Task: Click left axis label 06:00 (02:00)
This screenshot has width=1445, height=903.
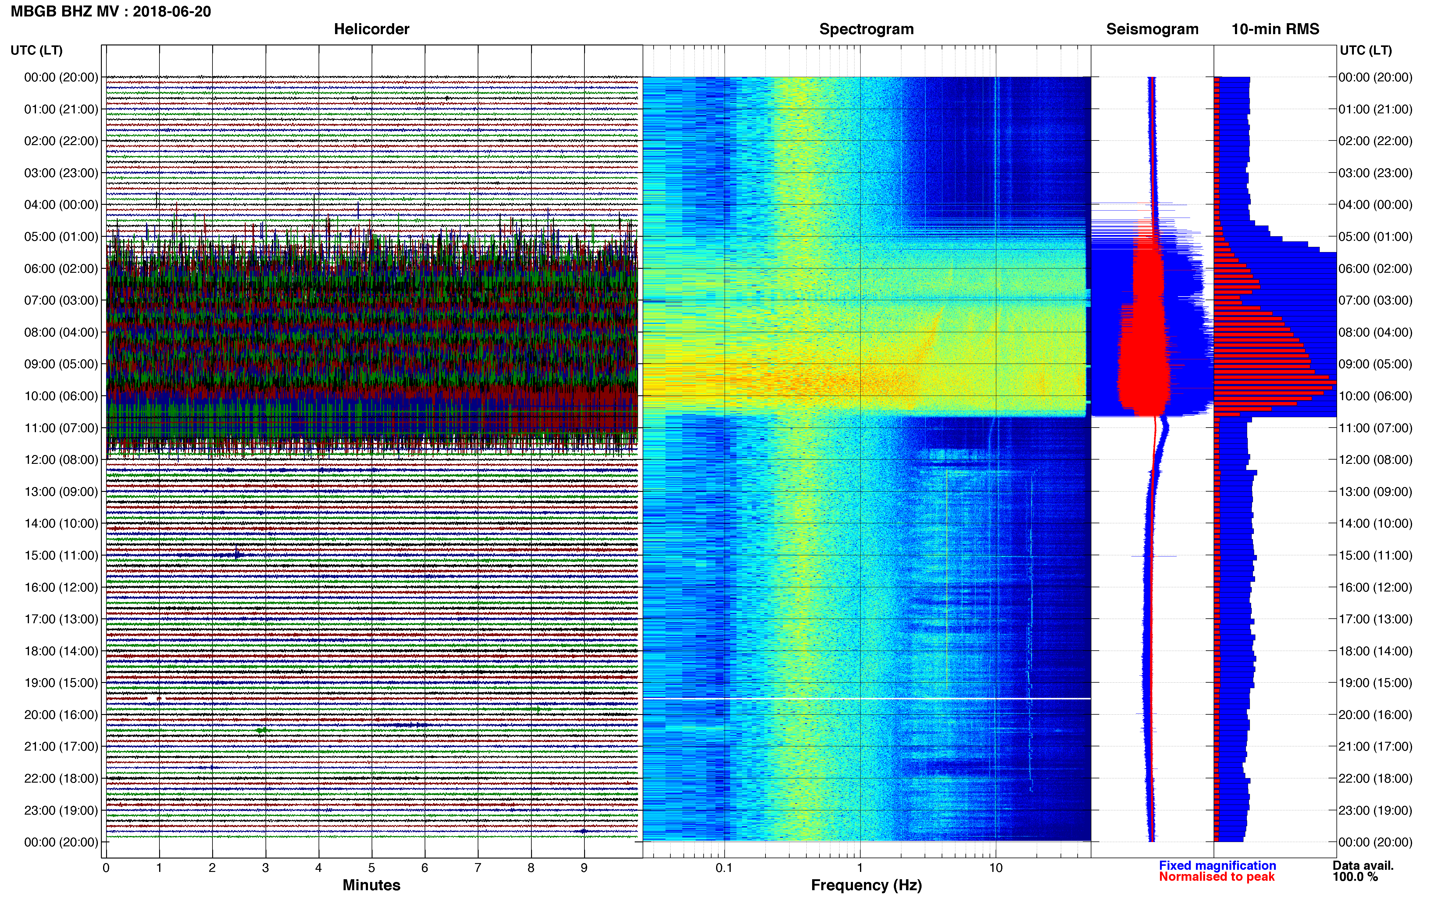Action: [x=61, y=269]
